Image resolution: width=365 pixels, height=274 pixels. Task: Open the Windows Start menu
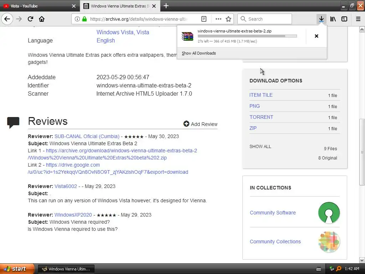(x=17, y=269)
